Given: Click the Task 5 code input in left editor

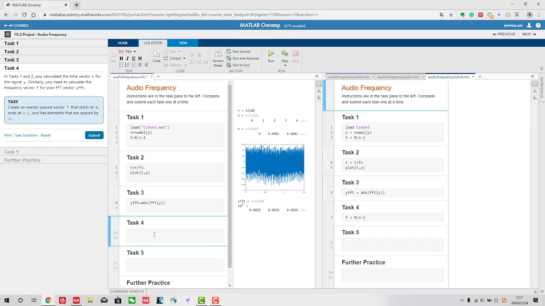Looking at the screenshot, I should pos(175,265).
